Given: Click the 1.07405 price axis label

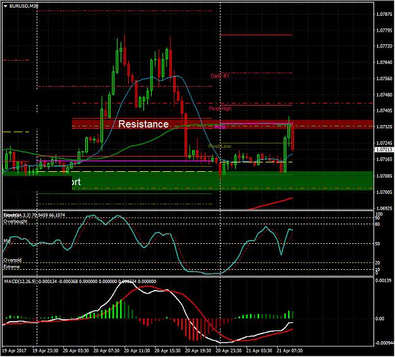Looking at the screenshot, I should 384,111.
